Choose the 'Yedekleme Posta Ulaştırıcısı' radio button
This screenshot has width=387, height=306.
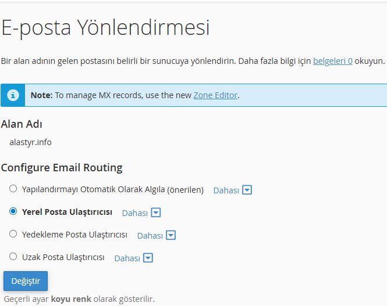(x=13, y=234)
